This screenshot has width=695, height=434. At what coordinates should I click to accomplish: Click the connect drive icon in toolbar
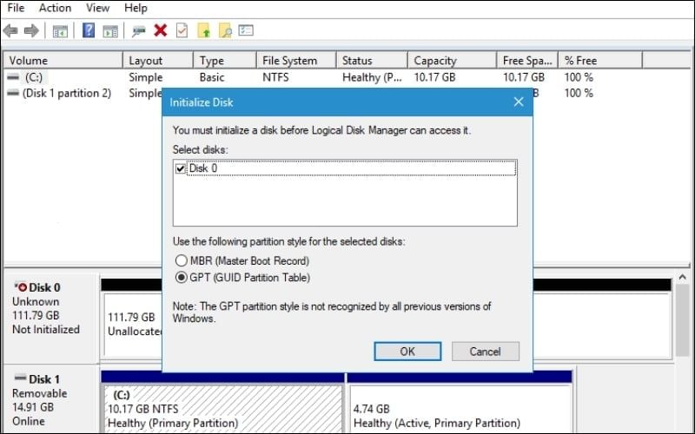coord(138,30)
